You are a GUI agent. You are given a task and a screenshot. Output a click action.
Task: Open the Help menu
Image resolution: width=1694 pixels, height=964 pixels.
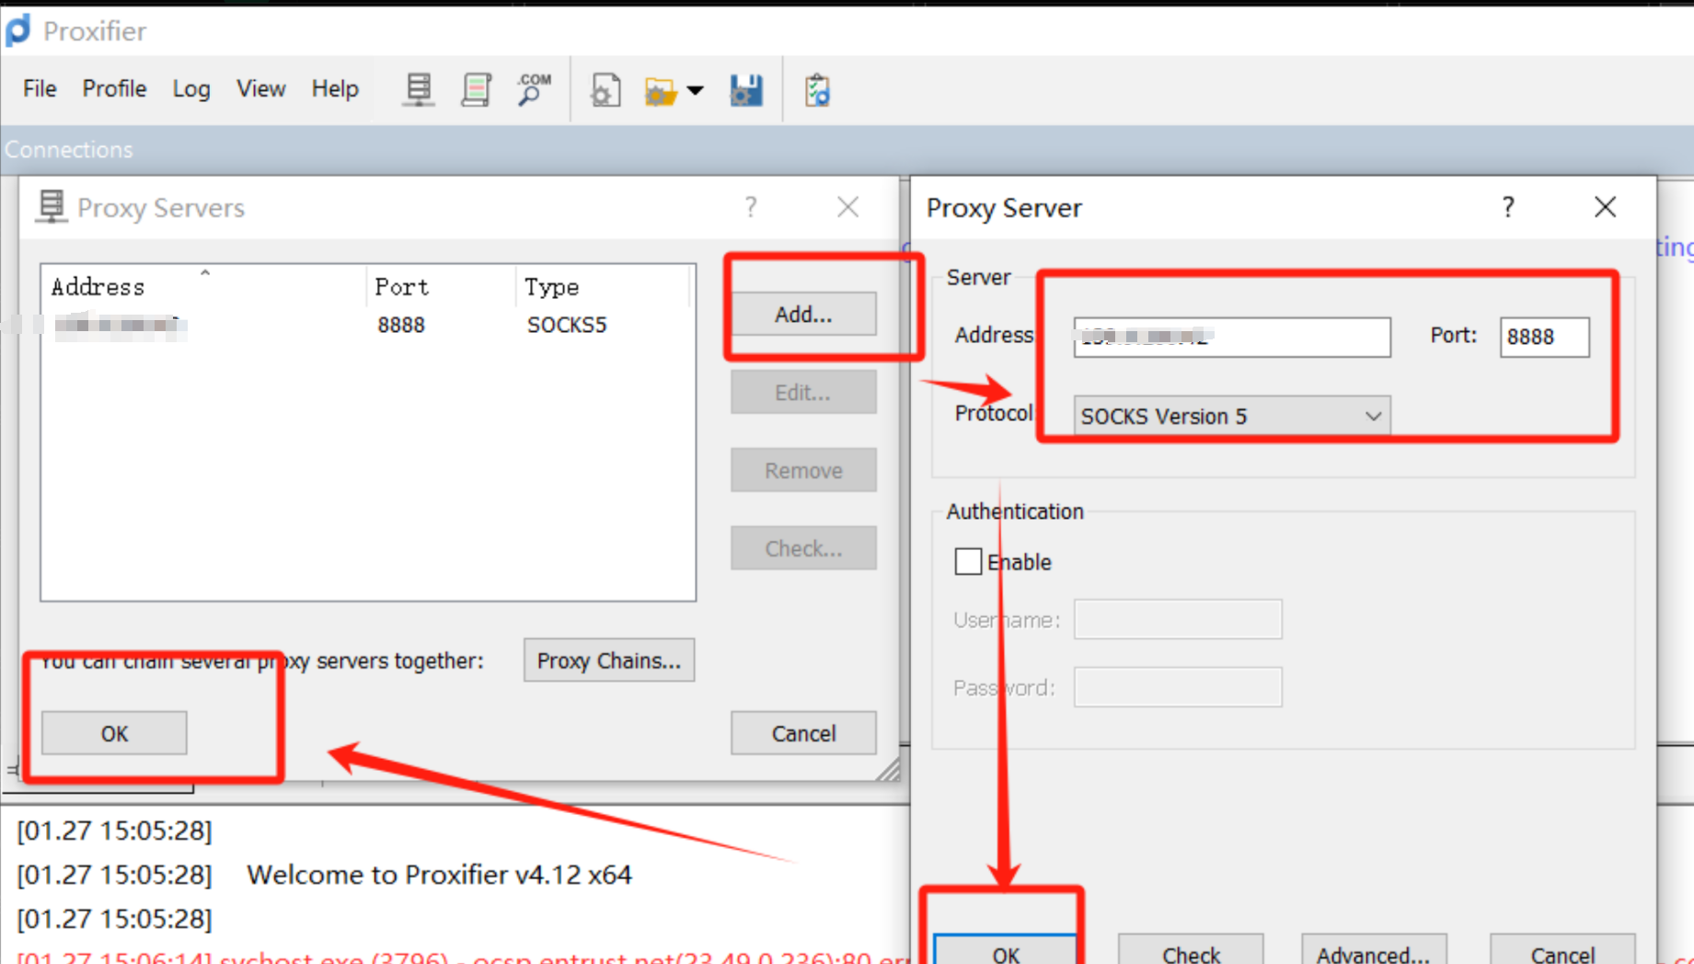335,88
